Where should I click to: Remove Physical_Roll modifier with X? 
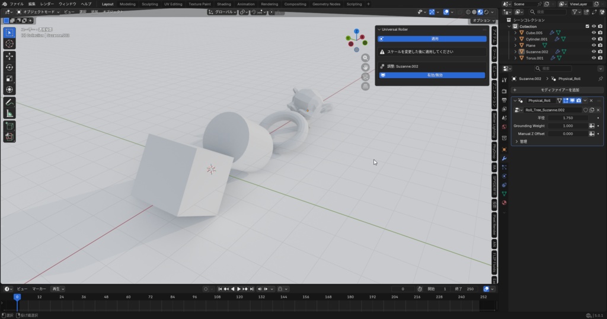coord(591,101)
